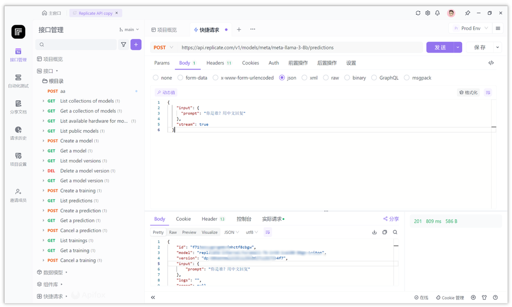
Task: View the 请求历史 panel
Action: coord(18,133)
